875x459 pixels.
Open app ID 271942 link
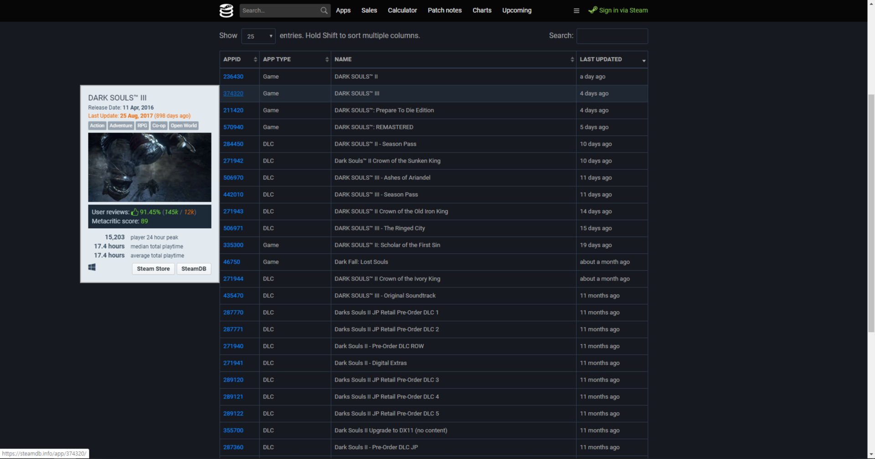tap(233, 161)
